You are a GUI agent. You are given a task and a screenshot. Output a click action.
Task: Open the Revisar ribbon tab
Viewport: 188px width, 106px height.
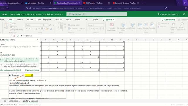point(78,19)
